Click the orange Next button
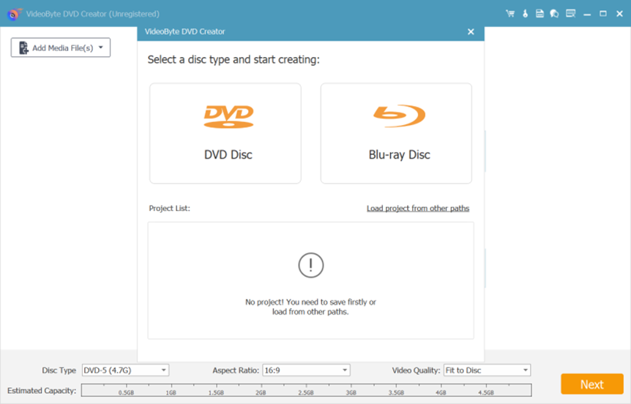Image resolution: width=631 pixels, height=404 pixels. [592, 384]
